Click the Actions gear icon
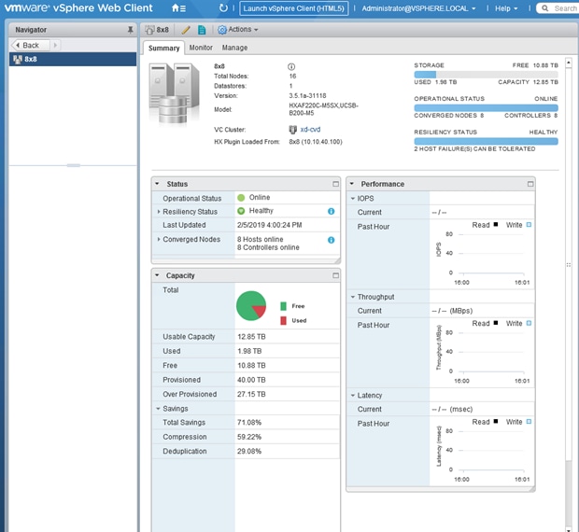Screen dimensions: 579x532 click(x=222, y=30)
